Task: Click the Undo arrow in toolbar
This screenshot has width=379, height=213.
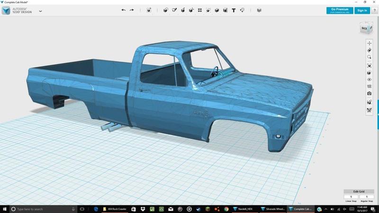Action: pyautogui.click(x=124, y=10)
